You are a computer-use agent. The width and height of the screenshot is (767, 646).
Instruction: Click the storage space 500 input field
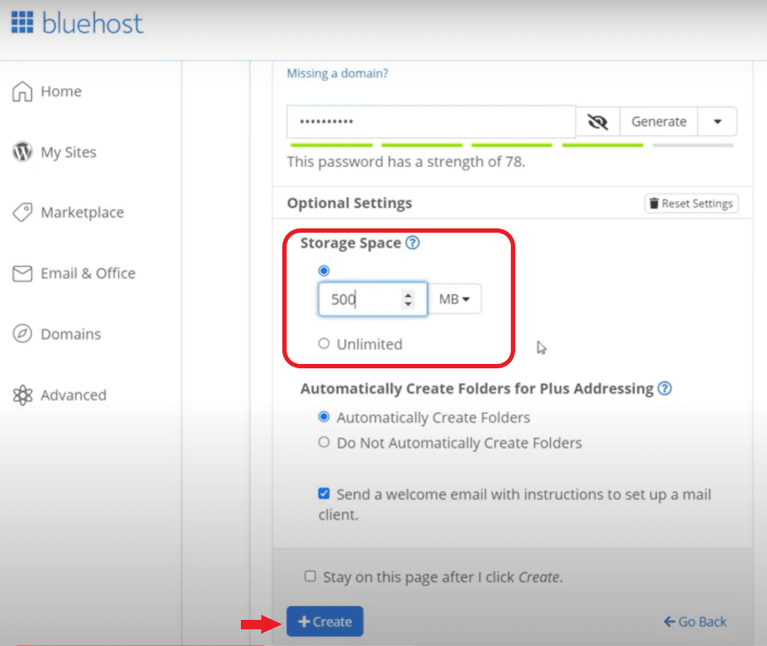click(373, 299)
